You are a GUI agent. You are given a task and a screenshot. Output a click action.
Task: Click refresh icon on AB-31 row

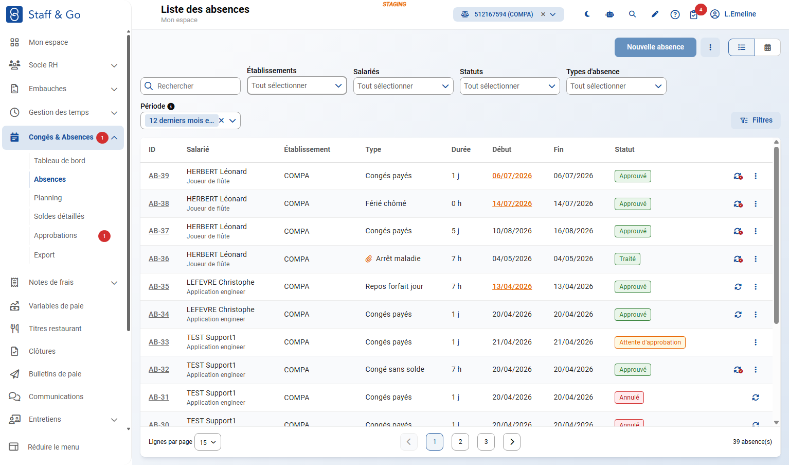click(756, 398)
